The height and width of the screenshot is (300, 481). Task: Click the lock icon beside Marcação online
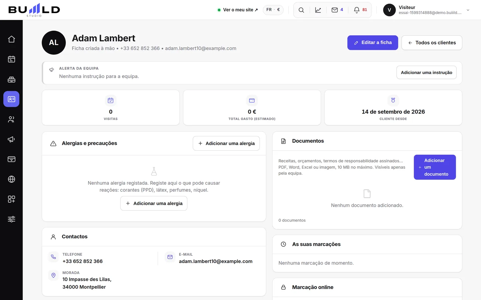(283, 287)
